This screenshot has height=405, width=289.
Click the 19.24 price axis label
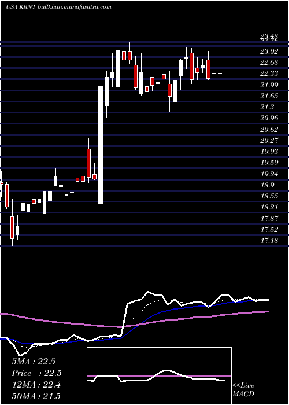(269, 174)
